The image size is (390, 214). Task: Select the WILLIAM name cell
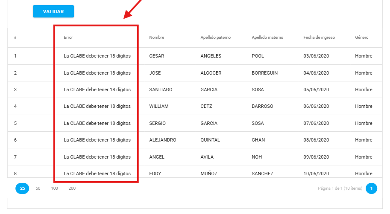pos(159,106)
